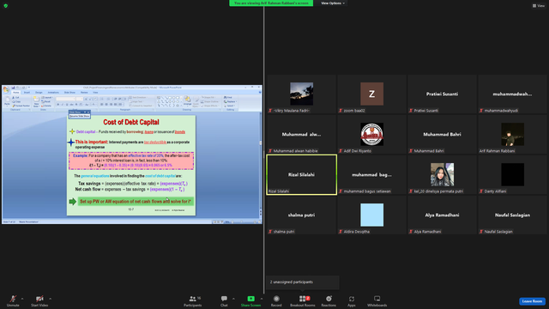Expand share options arrow beside Share Screen

262,299
